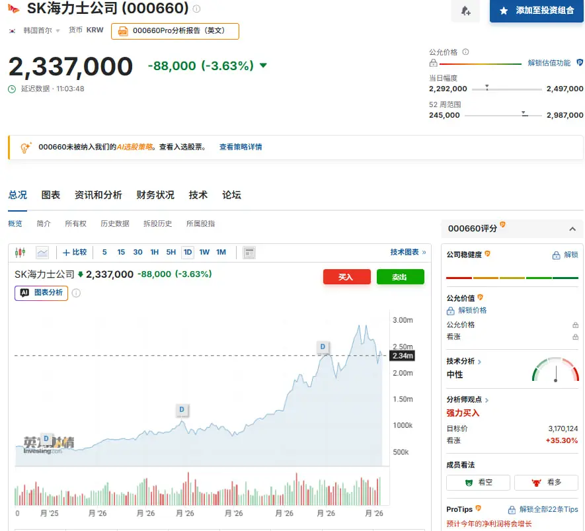Screen dimensions: 585x531
Task: Select the 简介 sub-tab
Action: point(44,224)
